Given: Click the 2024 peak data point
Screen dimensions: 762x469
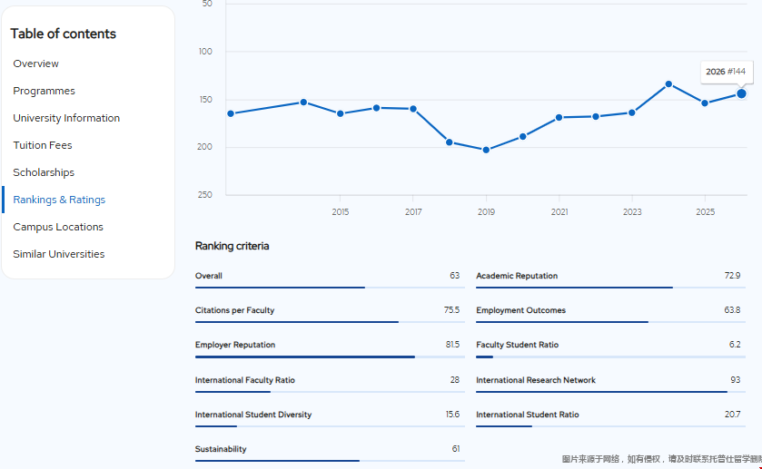Looking at the screenshot, I should pyautogui.click(x=668, y=83).
